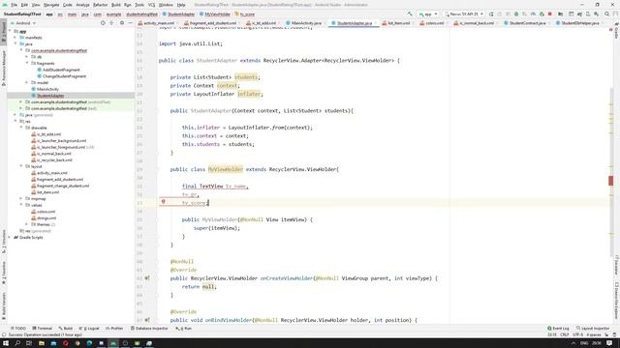Select ChangeStudentFragment in the project tree
This screenshot has width=620, height=348.
click(61, 76)
